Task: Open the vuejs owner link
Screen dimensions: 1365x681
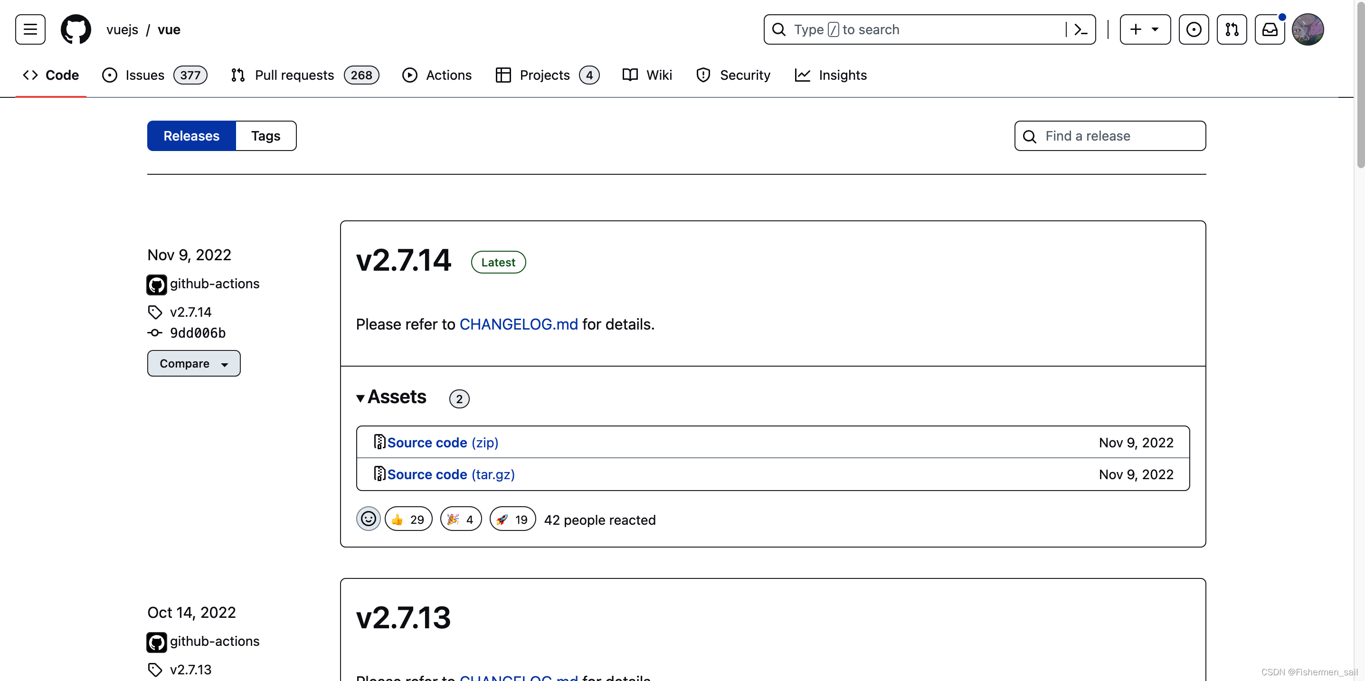Action: pos(122,29)
